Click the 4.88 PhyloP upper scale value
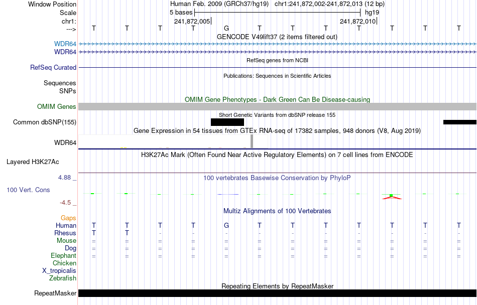477x305 pixels. click(65, 178)
